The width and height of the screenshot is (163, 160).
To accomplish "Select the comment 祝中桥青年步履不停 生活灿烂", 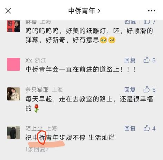I will pos(70,138).
